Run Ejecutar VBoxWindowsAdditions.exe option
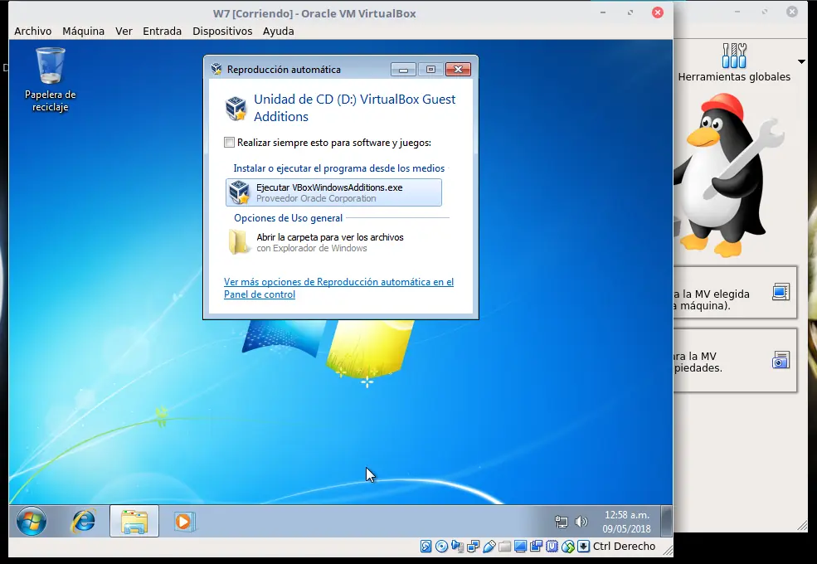817x564 pixels. [x=333, y=192]
